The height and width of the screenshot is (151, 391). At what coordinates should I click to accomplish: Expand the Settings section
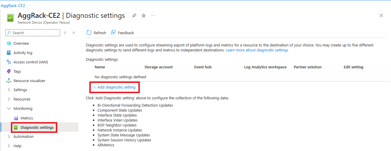[x=9, y=90]
